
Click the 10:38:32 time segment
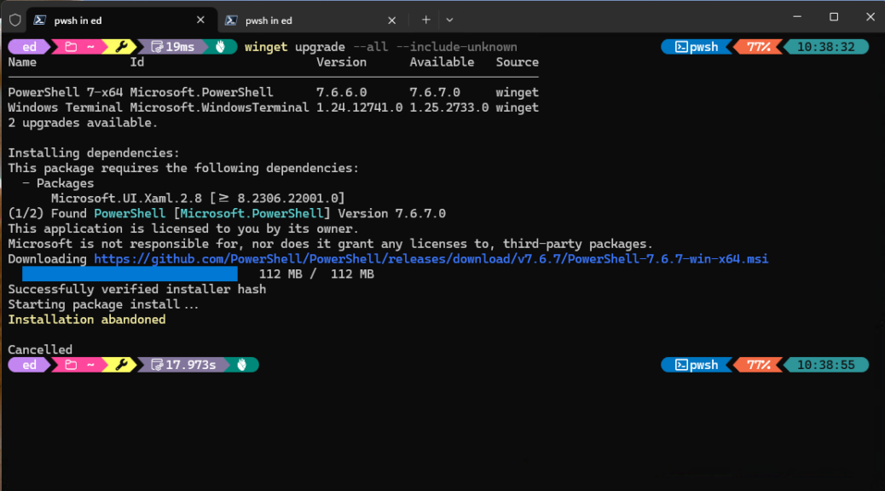pyautogui.click(x=825, y=47)
